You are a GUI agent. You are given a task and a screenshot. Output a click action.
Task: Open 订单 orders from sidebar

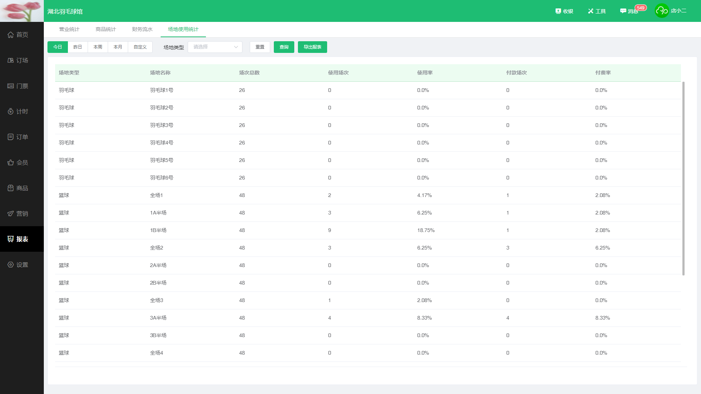click(18, 137)
